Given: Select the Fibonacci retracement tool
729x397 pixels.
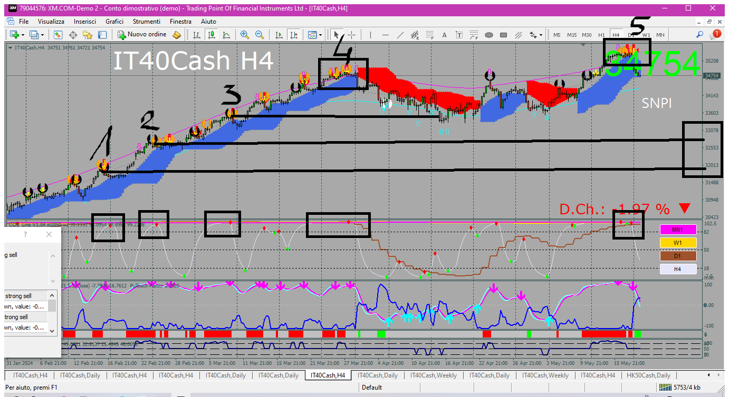Looking at the screenshot, I should tap(430, 35).
